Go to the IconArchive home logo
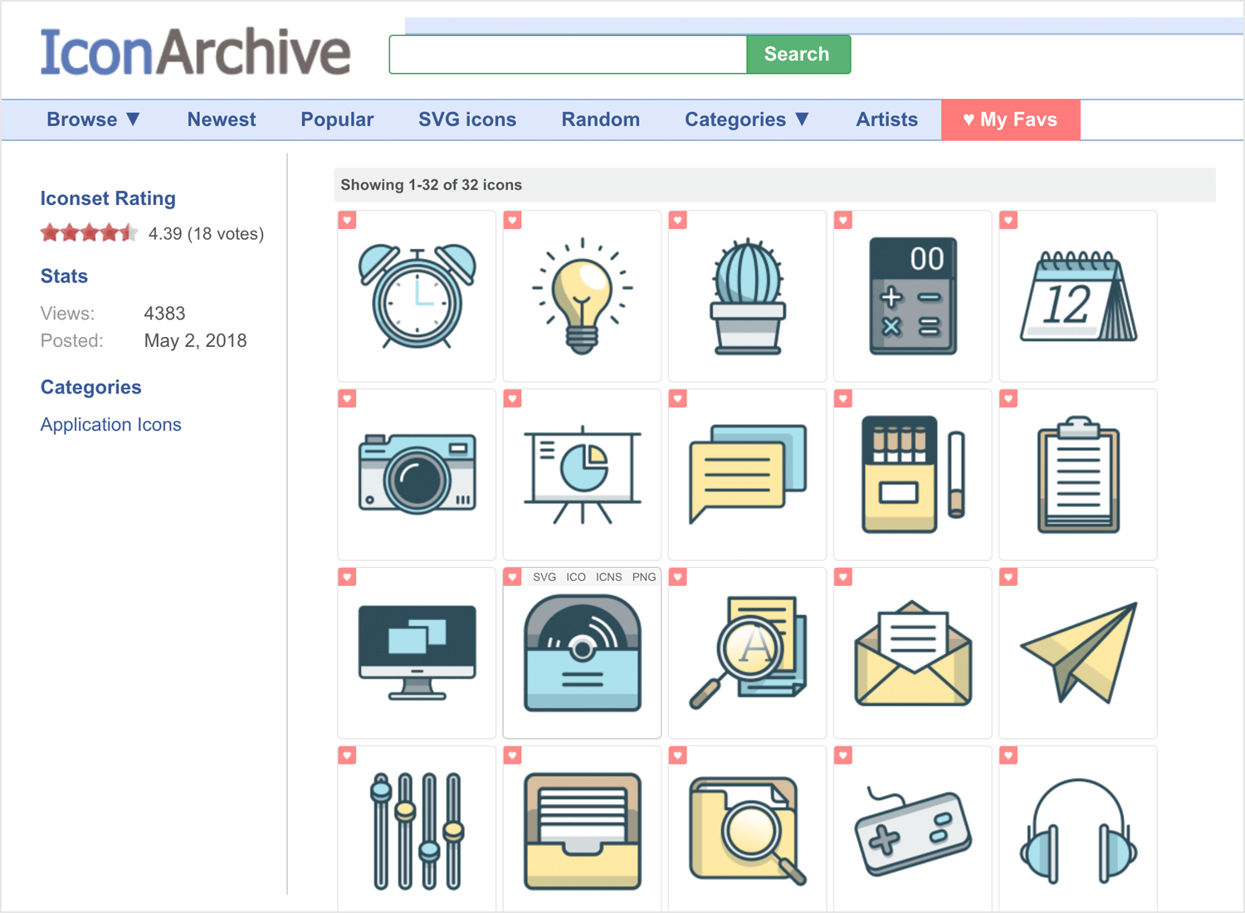The width and height of the screenshot is (1245, 913). (x=196, y=51)
